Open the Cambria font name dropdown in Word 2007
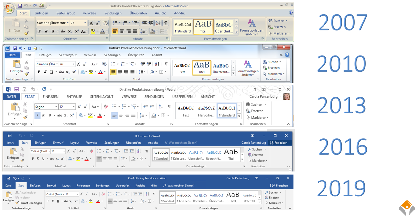Viewport: 417px width, 217px height. click(68, 23)
